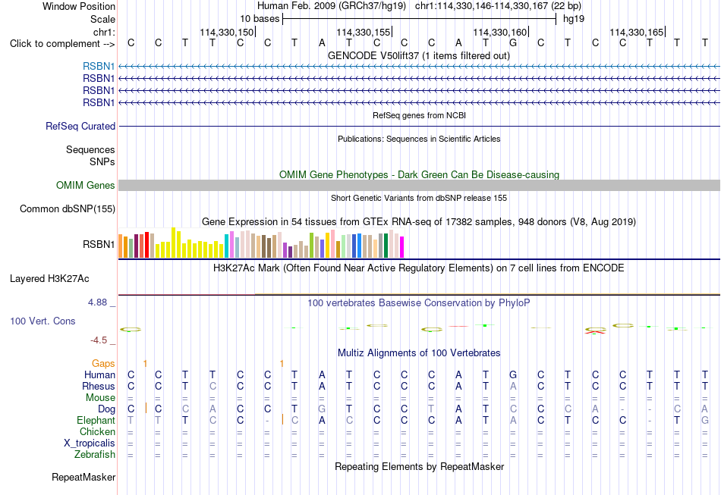721x495 pixels.
Task: Click position marker 114,330,165
Action: [x=637, y=32]
